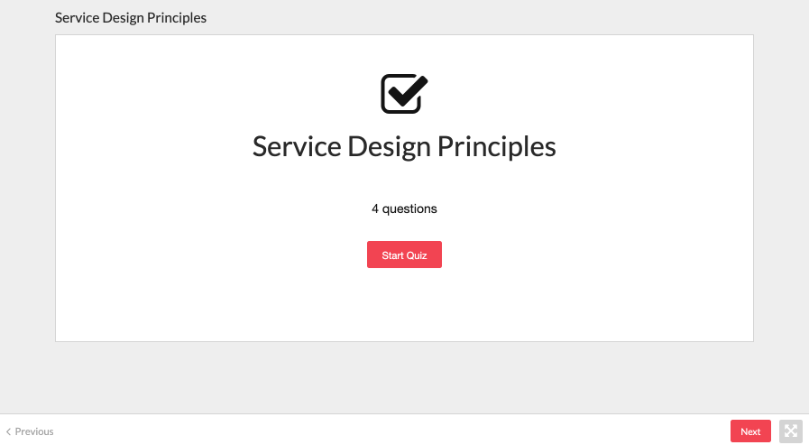Click the left chevron beside Previous
The height and width of the screenshot is (445, 809).
coord(8,431)
